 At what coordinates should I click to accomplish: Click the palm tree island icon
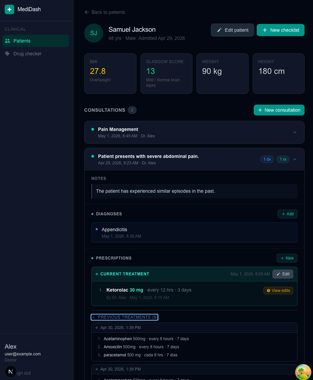[303, 372]
